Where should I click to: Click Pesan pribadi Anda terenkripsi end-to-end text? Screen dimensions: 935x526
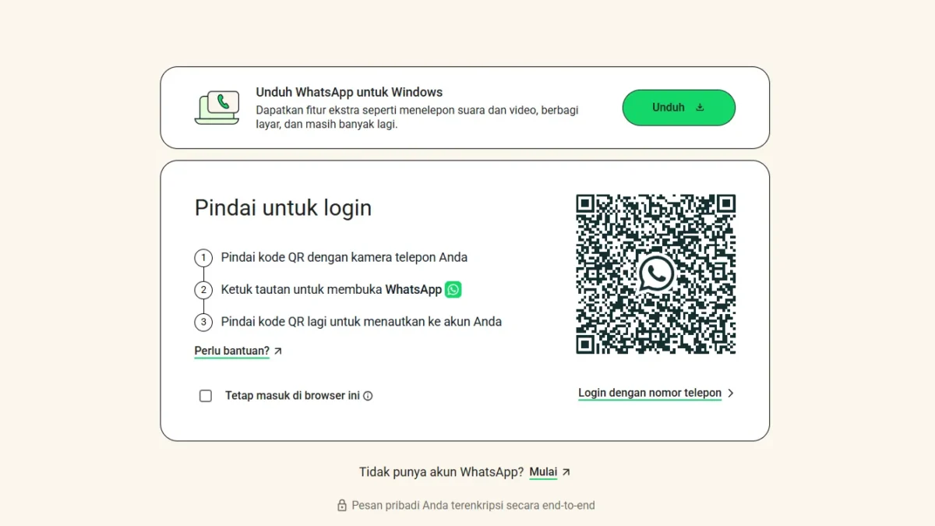pyautogui.click(x=473, y=506)
